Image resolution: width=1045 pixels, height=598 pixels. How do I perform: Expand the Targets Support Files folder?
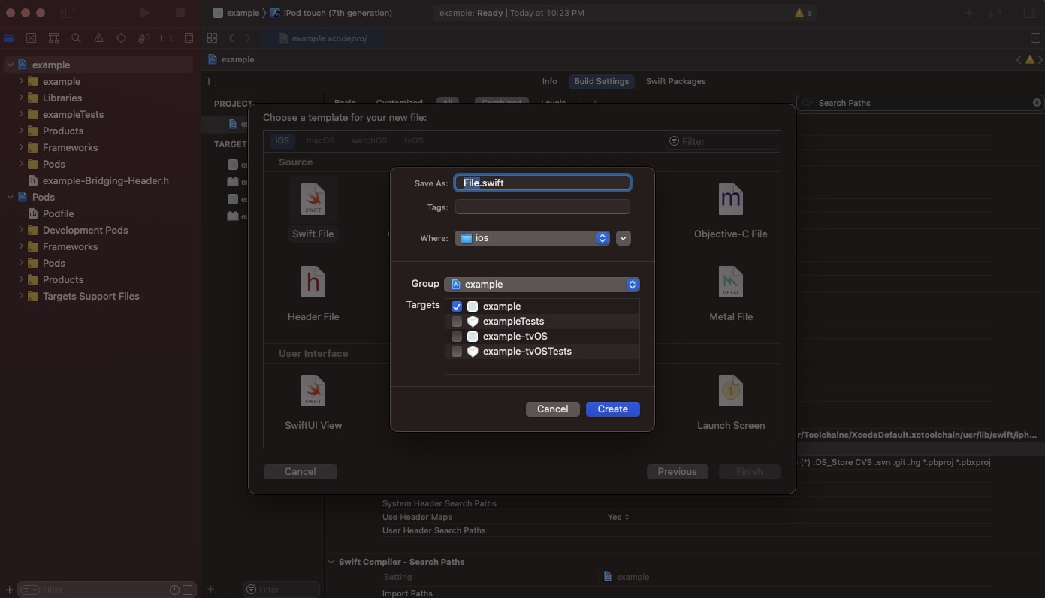pos(21,297)
